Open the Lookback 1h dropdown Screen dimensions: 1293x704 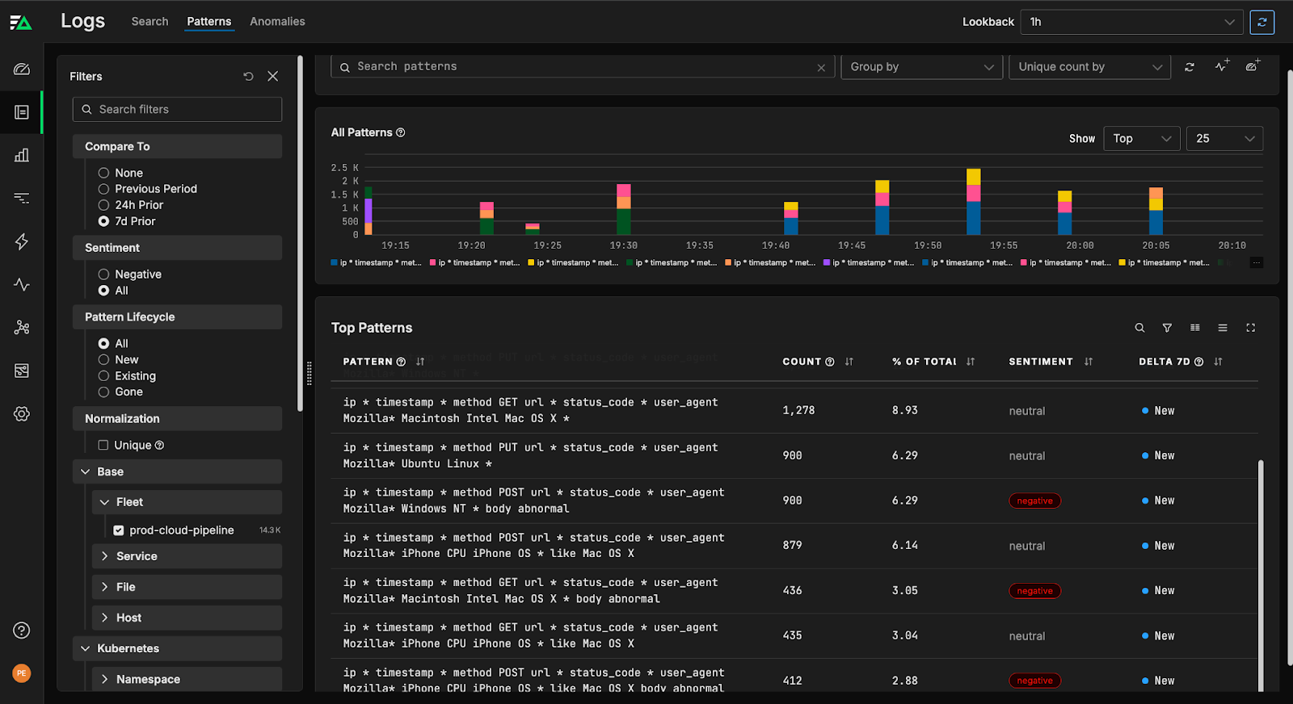(x=1131, y=22)
